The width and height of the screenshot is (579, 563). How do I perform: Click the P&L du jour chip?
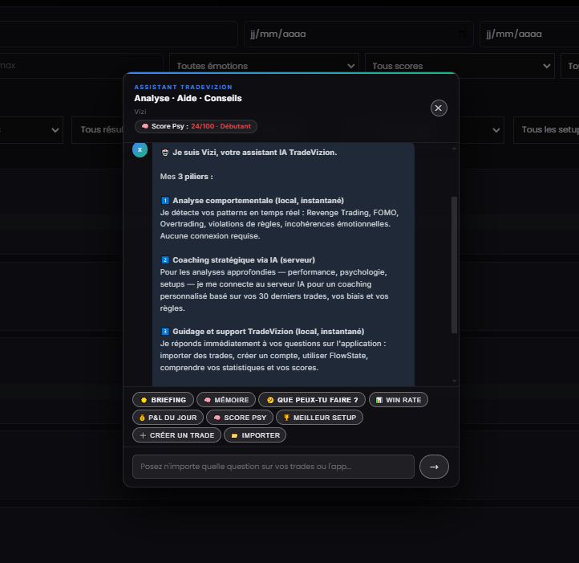(x=168, y=418)
